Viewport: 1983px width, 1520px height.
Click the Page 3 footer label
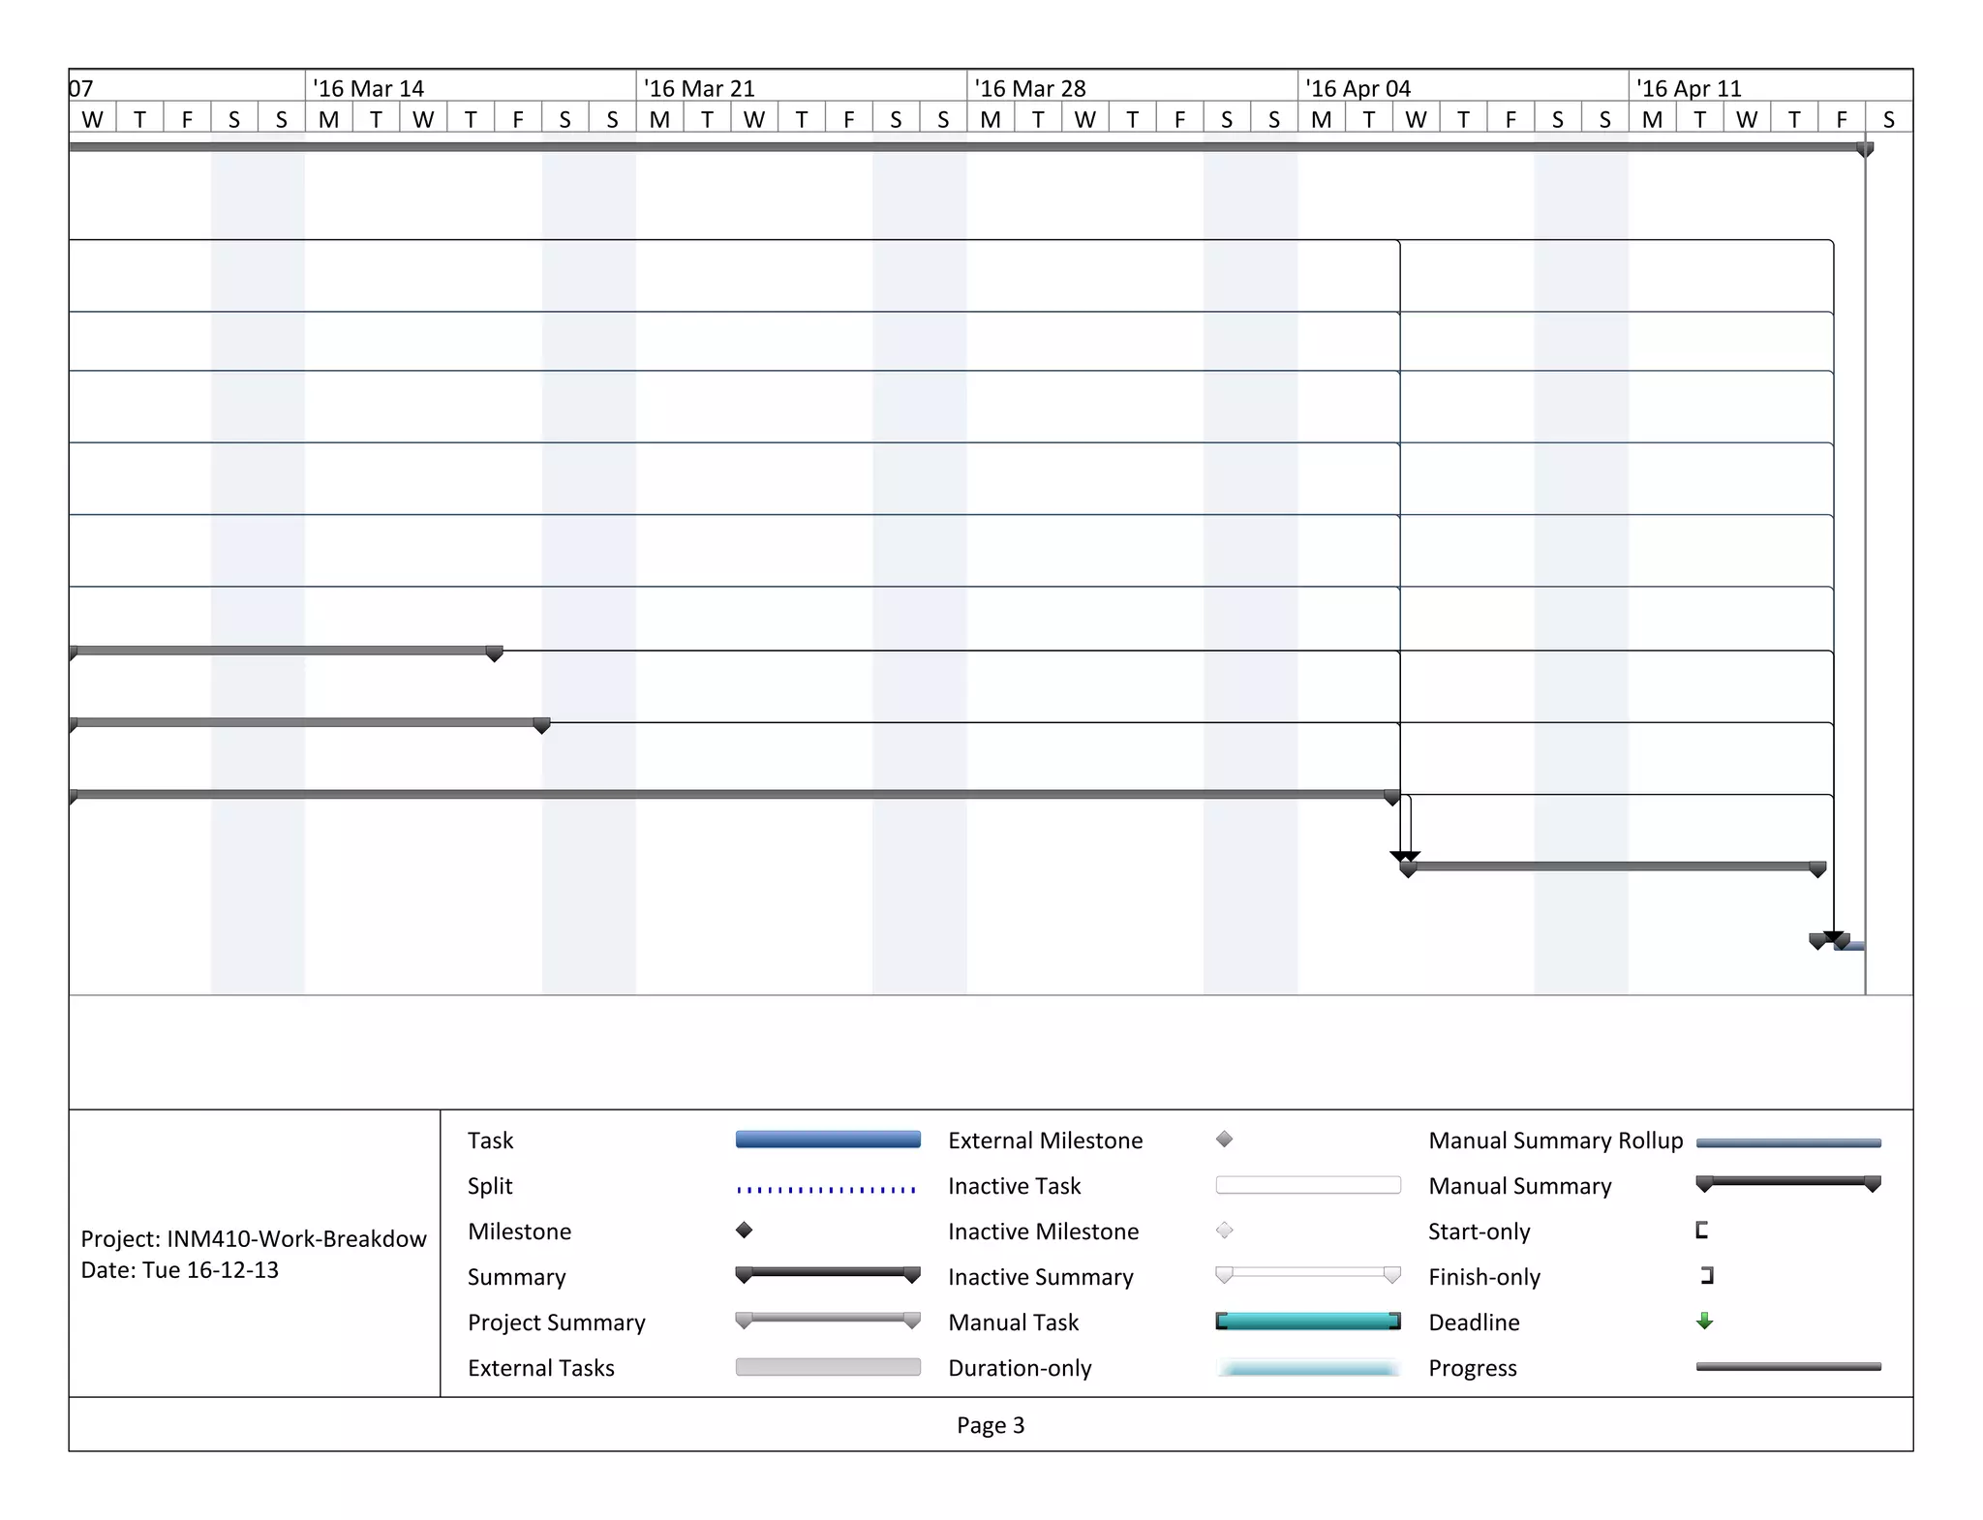[x=991, y=1425]
